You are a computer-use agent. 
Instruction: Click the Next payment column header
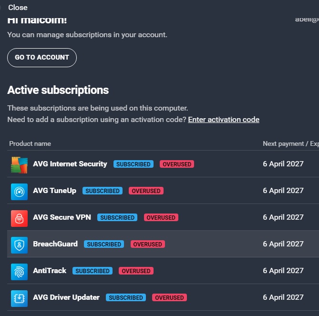[x=290, y=143]
